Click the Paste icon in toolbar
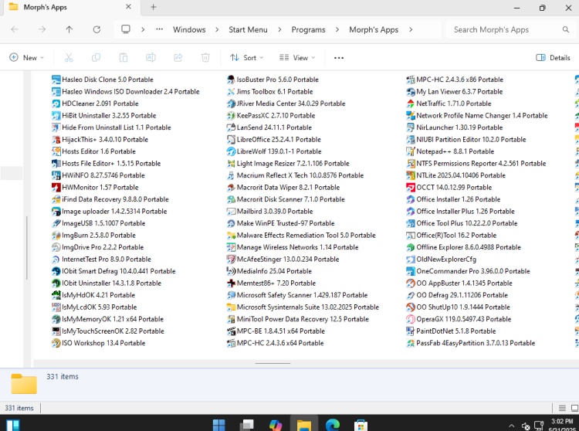Image resolution: width=579 pixels, height=431 pixels. coord(124,58)
